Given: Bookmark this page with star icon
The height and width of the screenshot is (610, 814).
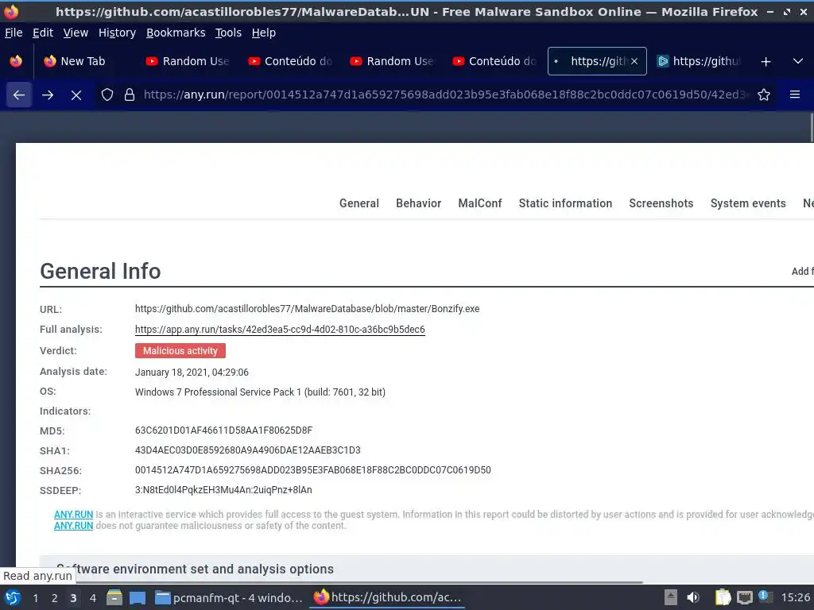Looking at the screenshot, I should (x=764, y=95).
